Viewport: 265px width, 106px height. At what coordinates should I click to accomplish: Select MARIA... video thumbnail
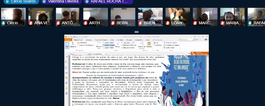coord(232,17)
